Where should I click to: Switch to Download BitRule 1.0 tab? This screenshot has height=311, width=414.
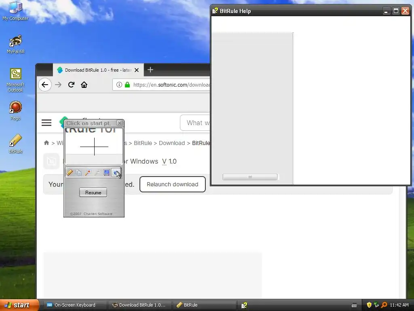pyautogui.click(x=98, y=70)
